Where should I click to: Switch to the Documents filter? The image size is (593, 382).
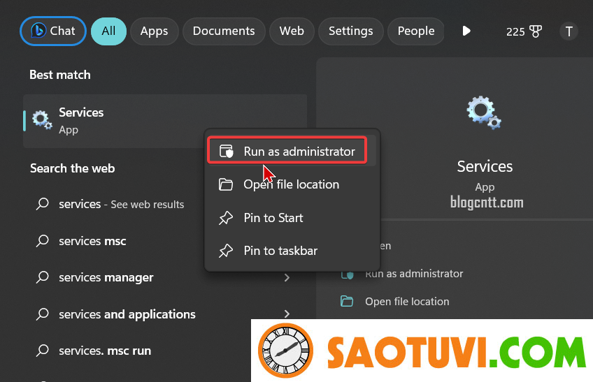[x=224, y=31]
